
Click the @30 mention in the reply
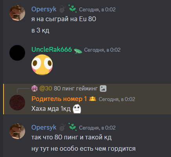(46, 88)
